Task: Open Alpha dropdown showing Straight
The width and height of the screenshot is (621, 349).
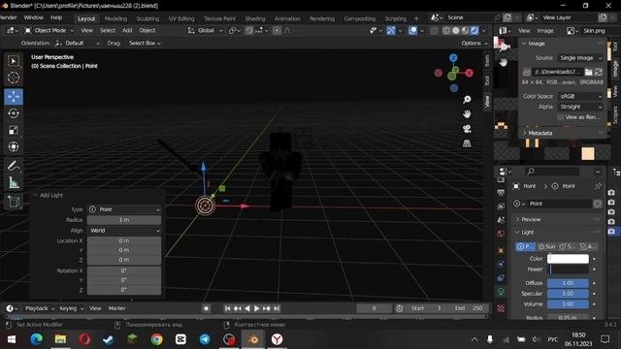Action: tap(580, 107)
